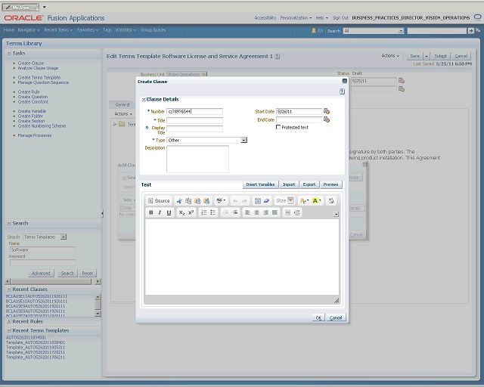
Task: Open the Recent Items menu
Action: pos(58,30)
